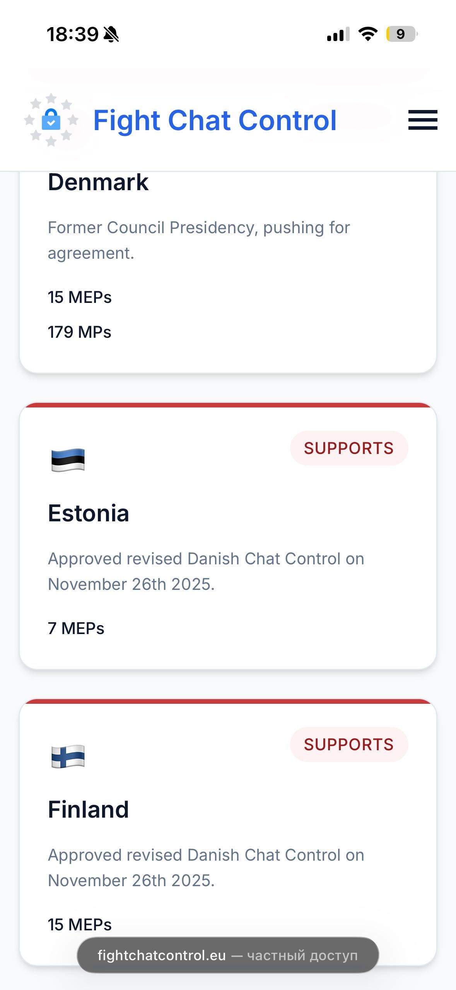Tap the 18:39 status bar clock
Image resolution: width=456 pixels, height=990 pixels.
click(x=72, y=34)
